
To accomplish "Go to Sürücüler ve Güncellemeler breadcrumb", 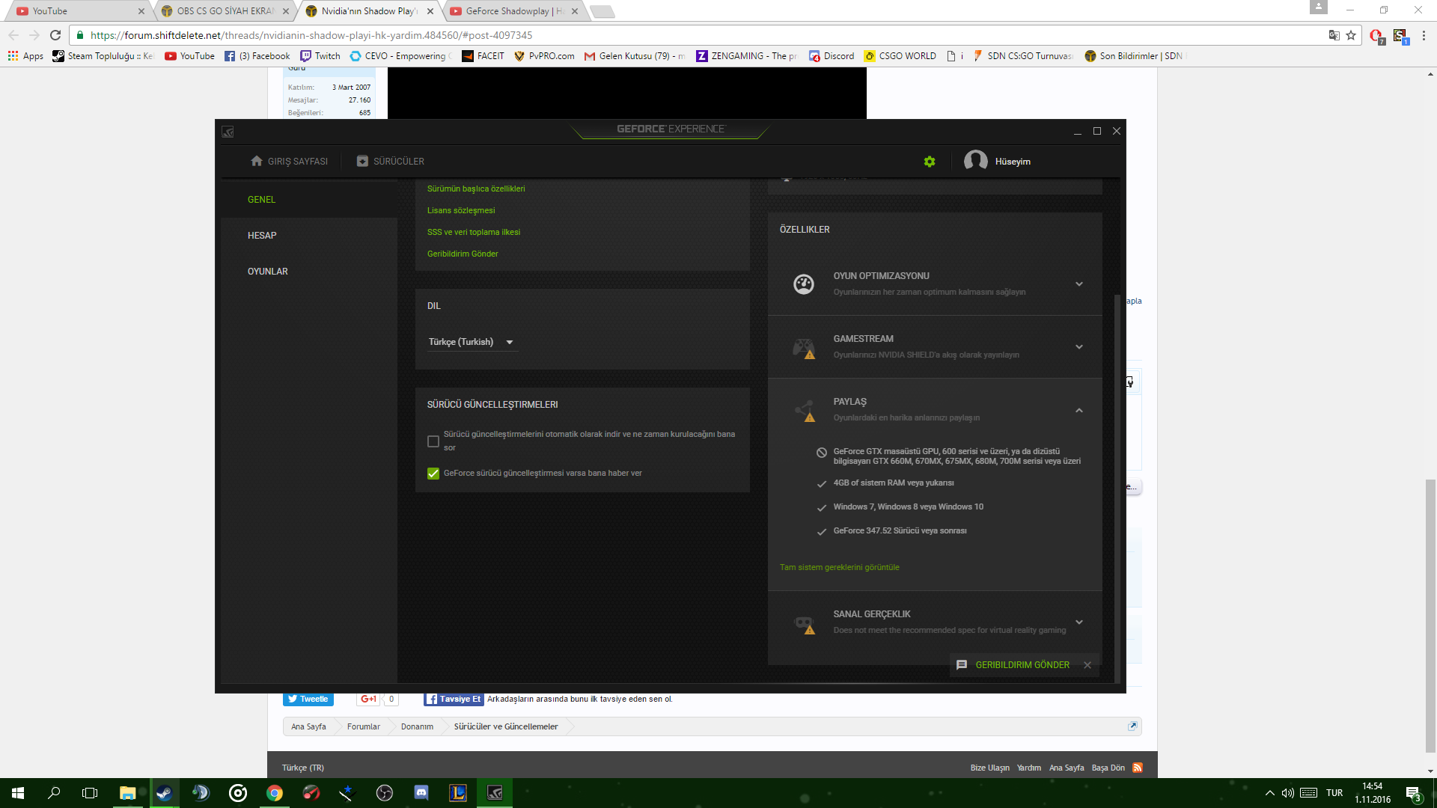I will coord(506,726).
